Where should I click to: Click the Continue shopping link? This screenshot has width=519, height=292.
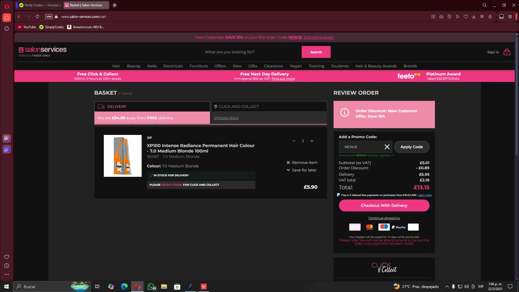(384, 218)
